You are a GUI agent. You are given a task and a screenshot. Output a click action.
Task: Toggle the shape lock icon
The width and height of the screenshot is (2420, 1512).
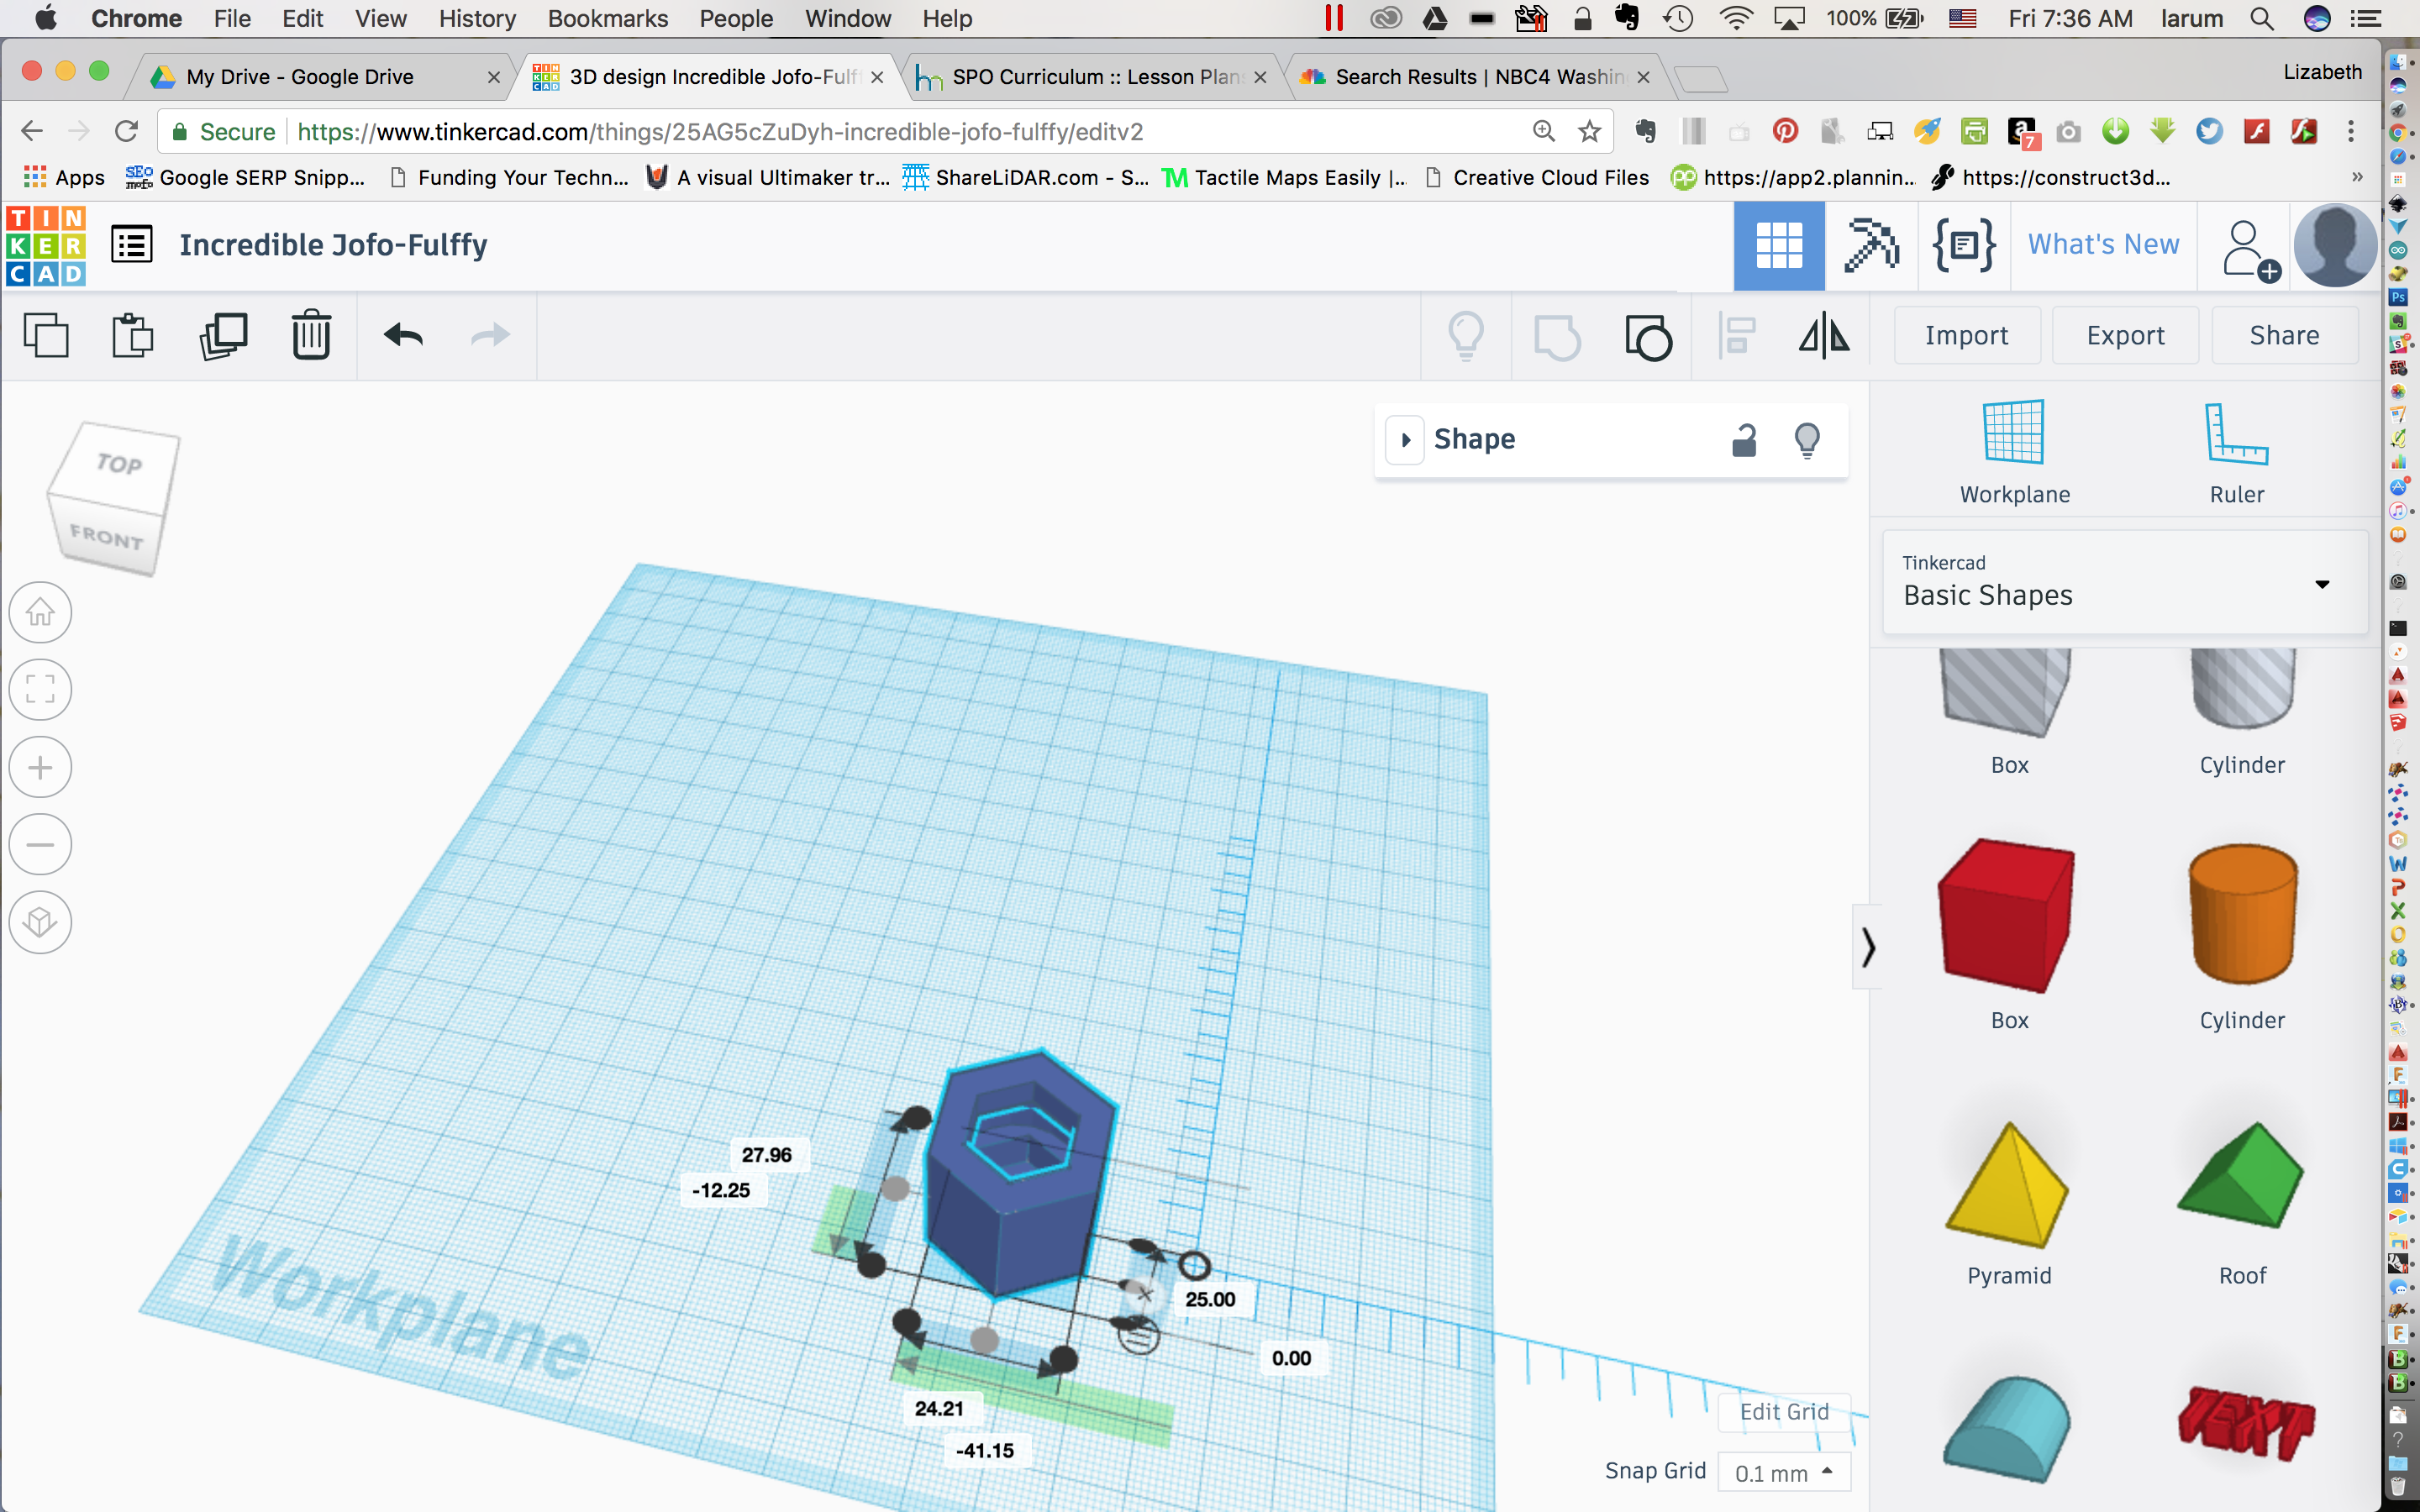(x=1744, y=439)
